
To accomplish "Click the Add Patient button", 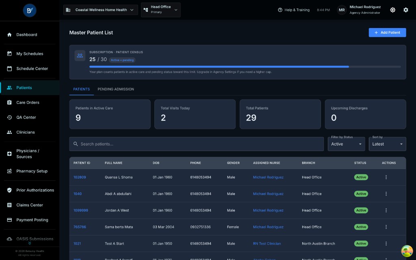I will coord(387,32).
